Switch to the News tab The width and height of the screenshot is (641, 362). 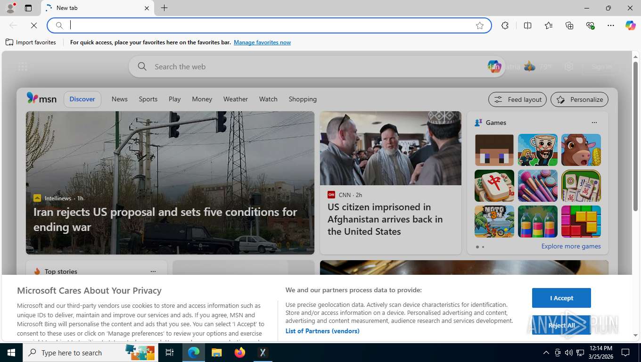[x=119, y=99]
